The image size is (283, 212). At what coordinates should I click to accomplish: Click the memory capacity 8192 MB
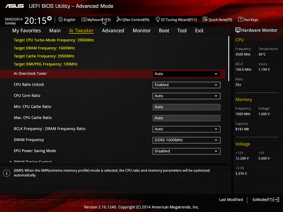point(242,129)
